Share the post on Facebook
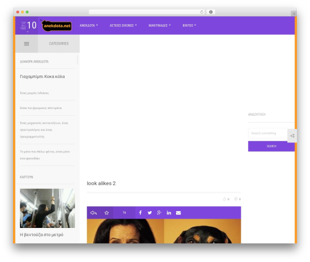The height and width of the screenshot is (262, 310). click(x=140, y=212)
